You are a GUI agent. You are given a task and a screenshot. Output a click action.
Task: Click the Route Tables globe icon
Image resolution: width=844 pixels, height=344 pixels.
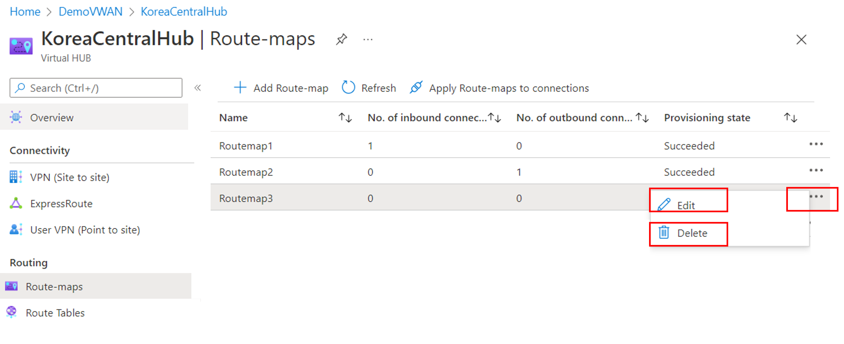click(11, 312)
